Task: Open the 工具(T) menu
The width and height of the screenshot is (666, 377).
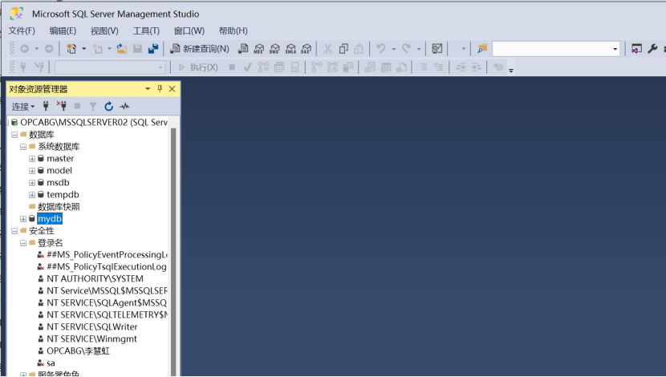Action: click(x=146, y=30)
